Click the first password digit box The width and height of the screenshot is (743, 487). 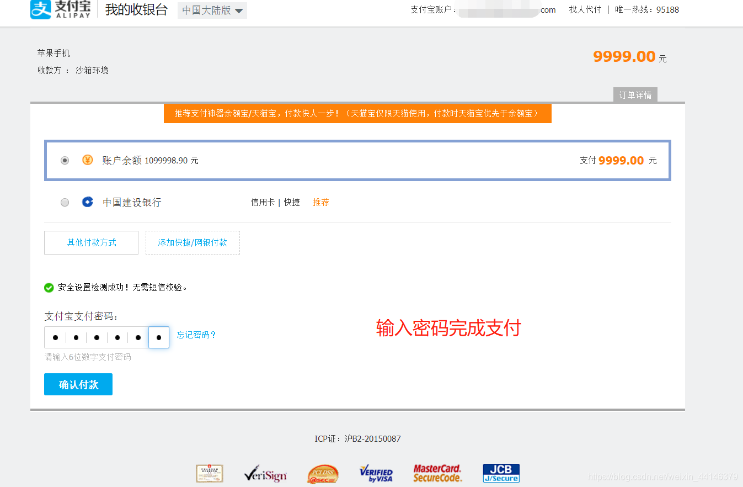click(55, 337)
